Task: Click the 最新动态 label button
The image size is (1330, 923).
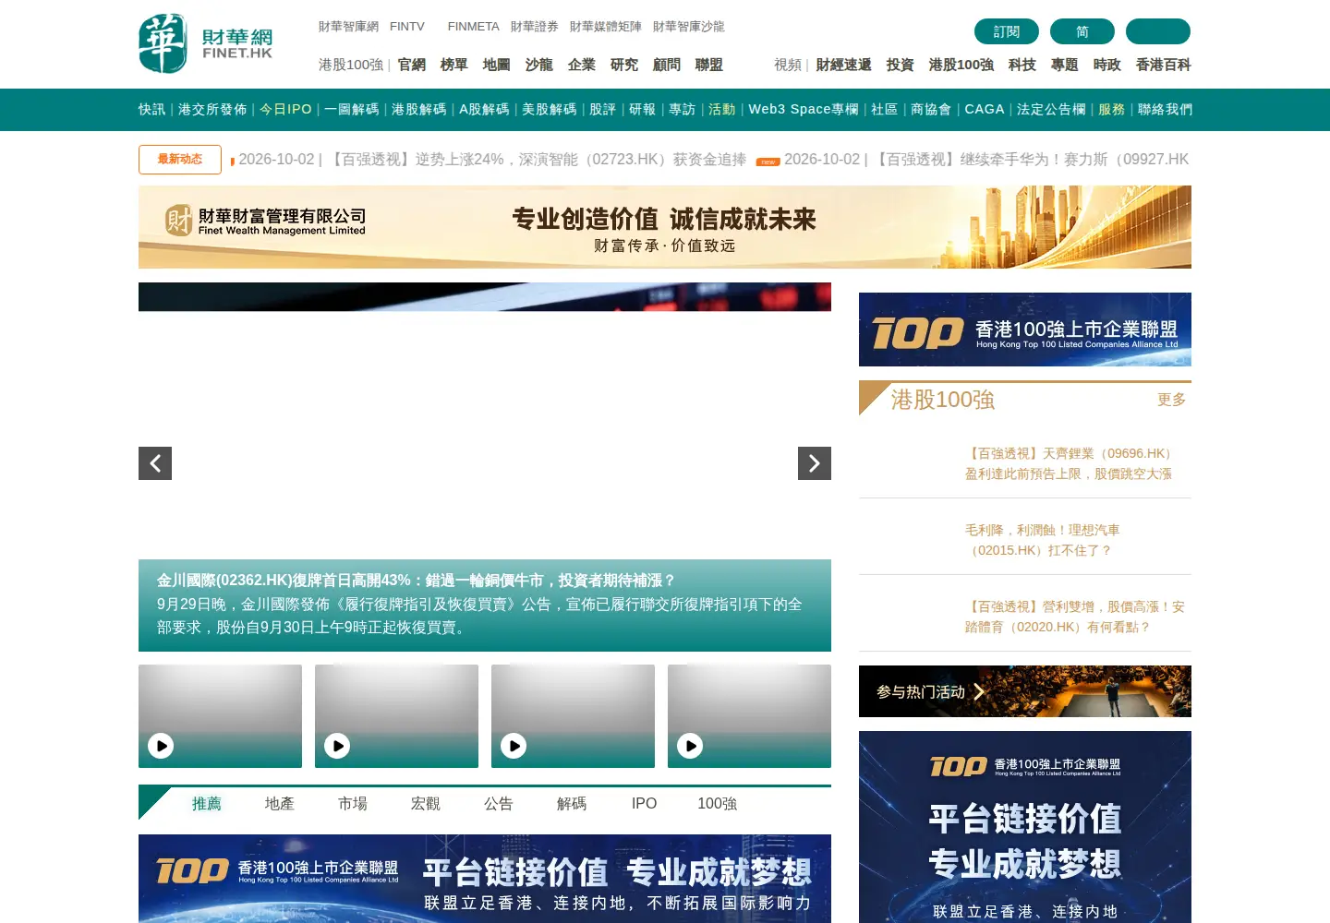Action: point(180,160)
